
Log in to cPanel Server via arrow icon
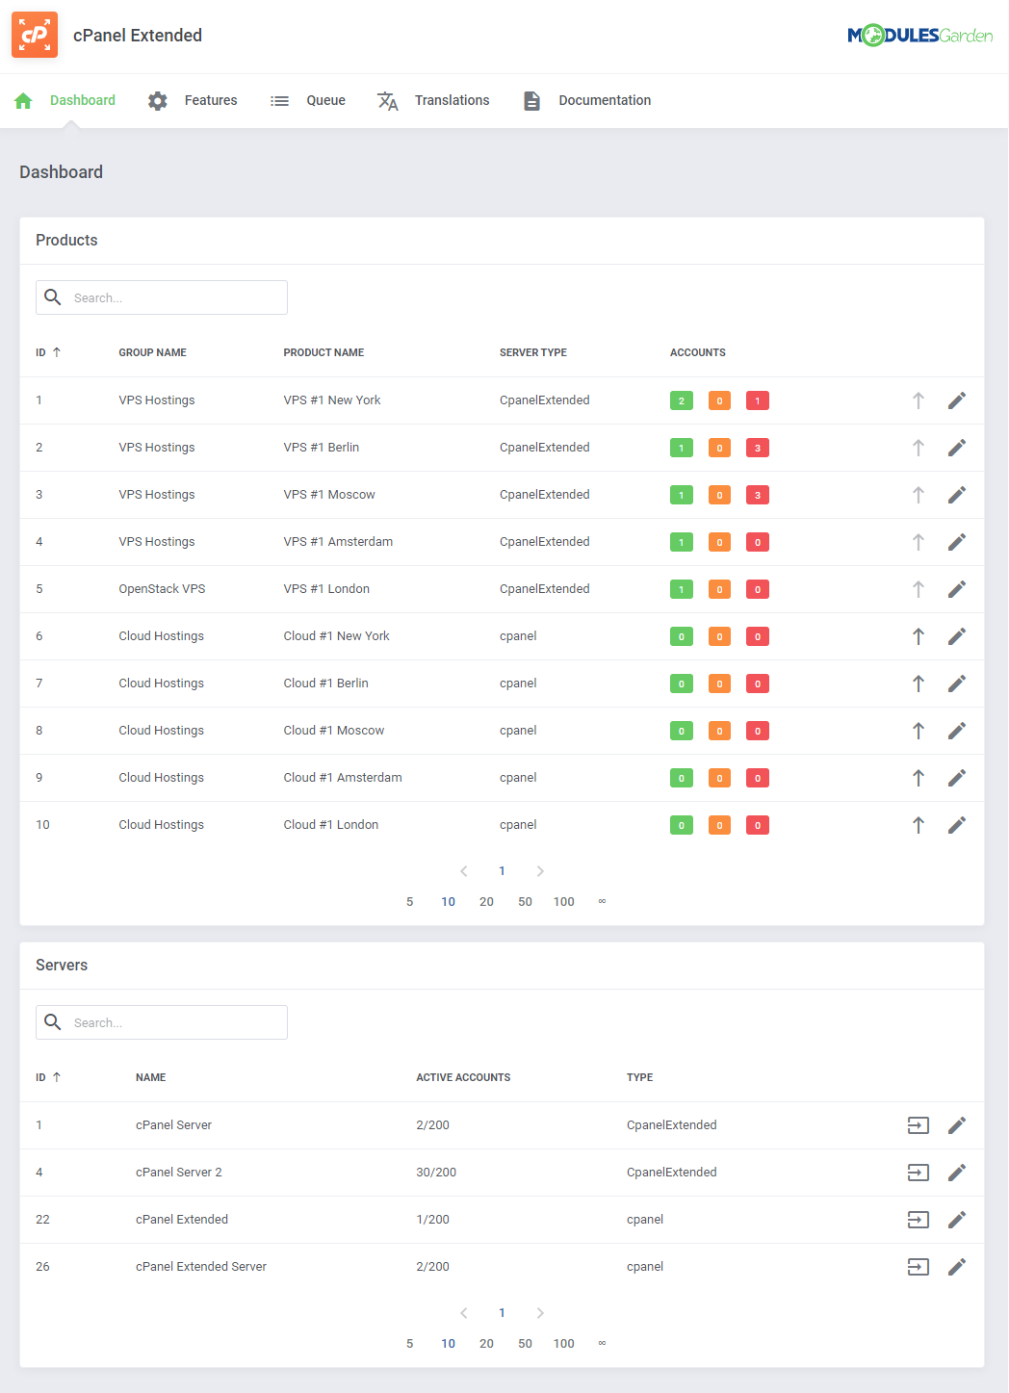(918, 1125)
